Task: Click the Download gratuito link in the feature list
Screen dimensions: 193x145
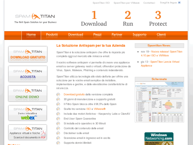Action: [74, 94]
